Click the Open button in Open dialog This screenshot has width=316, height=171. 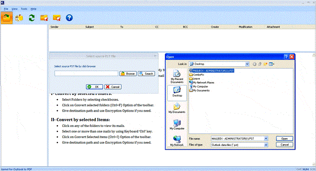click(284, 139)
